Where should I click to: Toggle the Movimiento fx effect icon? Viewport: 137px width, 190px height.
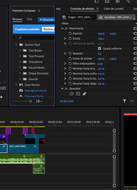tap(66, 28)
